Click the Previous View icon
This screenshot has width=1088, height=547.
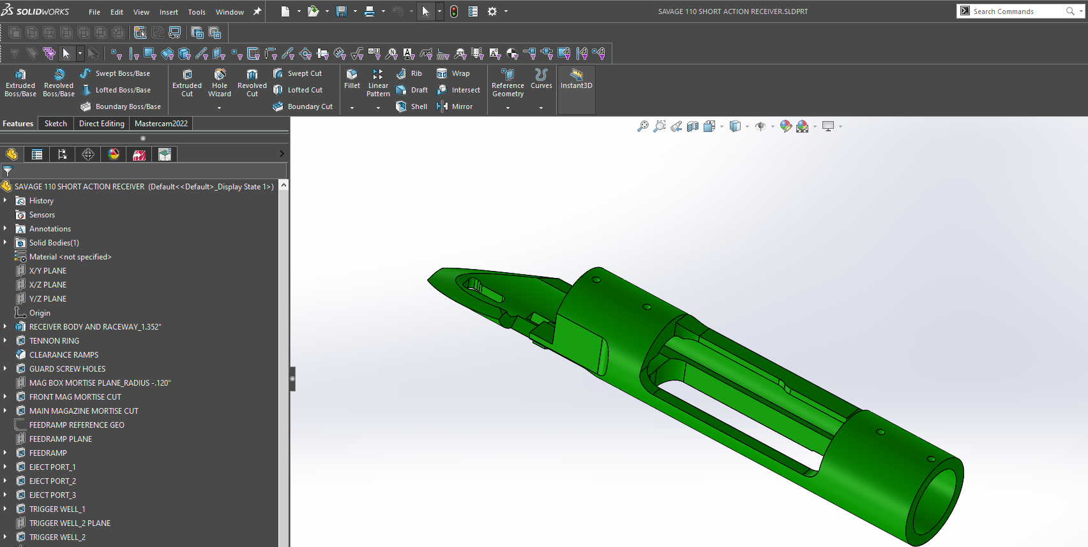(676, 126)
